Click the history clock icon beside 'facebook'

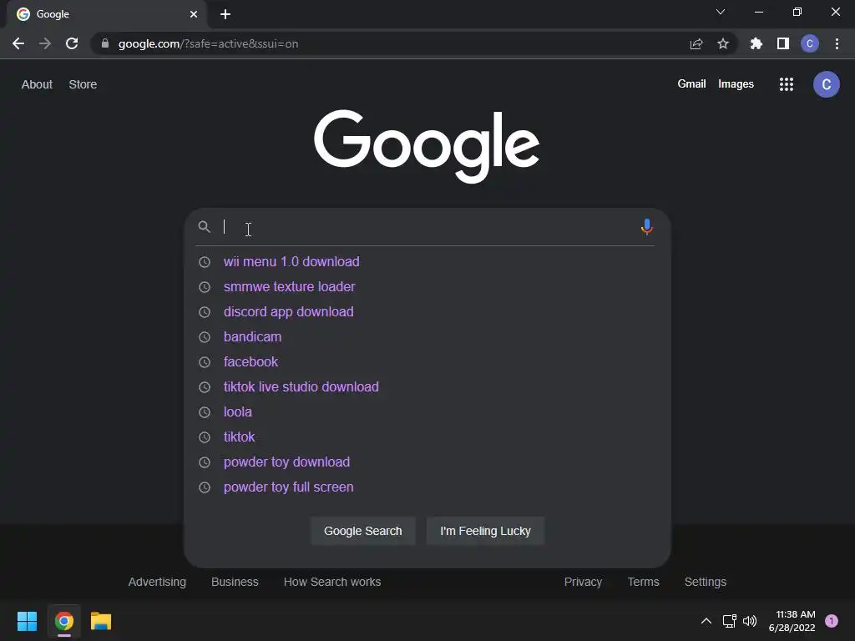205,362
